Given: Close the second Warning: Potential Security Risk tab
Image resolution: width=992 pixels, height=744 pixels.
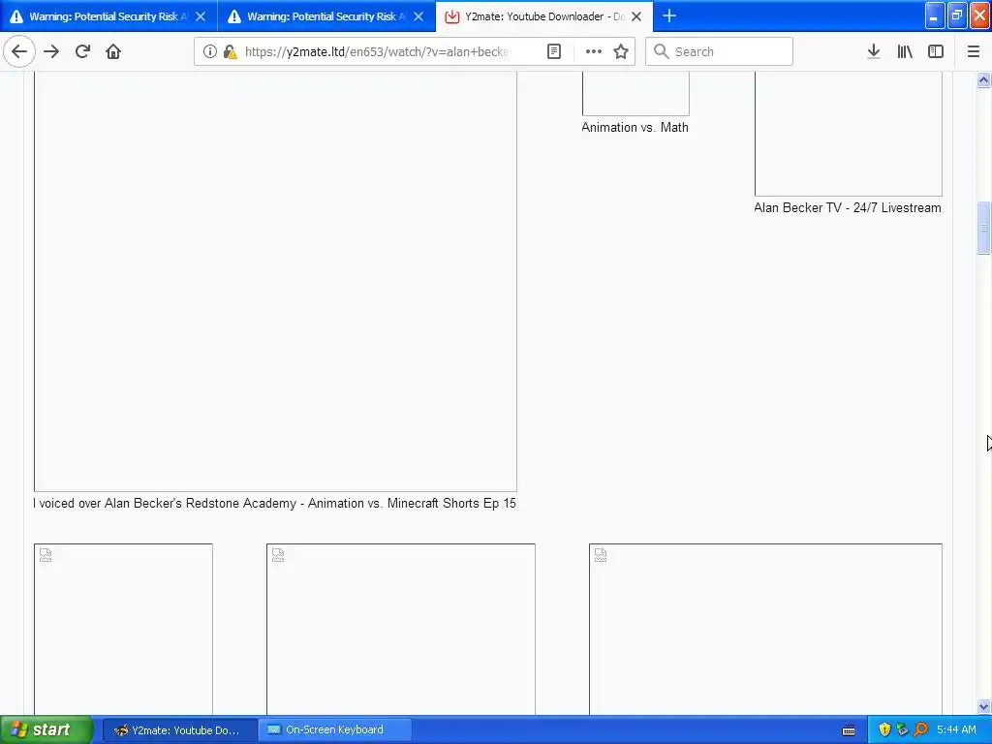Looking at the screenshot, I should (418, 16).
